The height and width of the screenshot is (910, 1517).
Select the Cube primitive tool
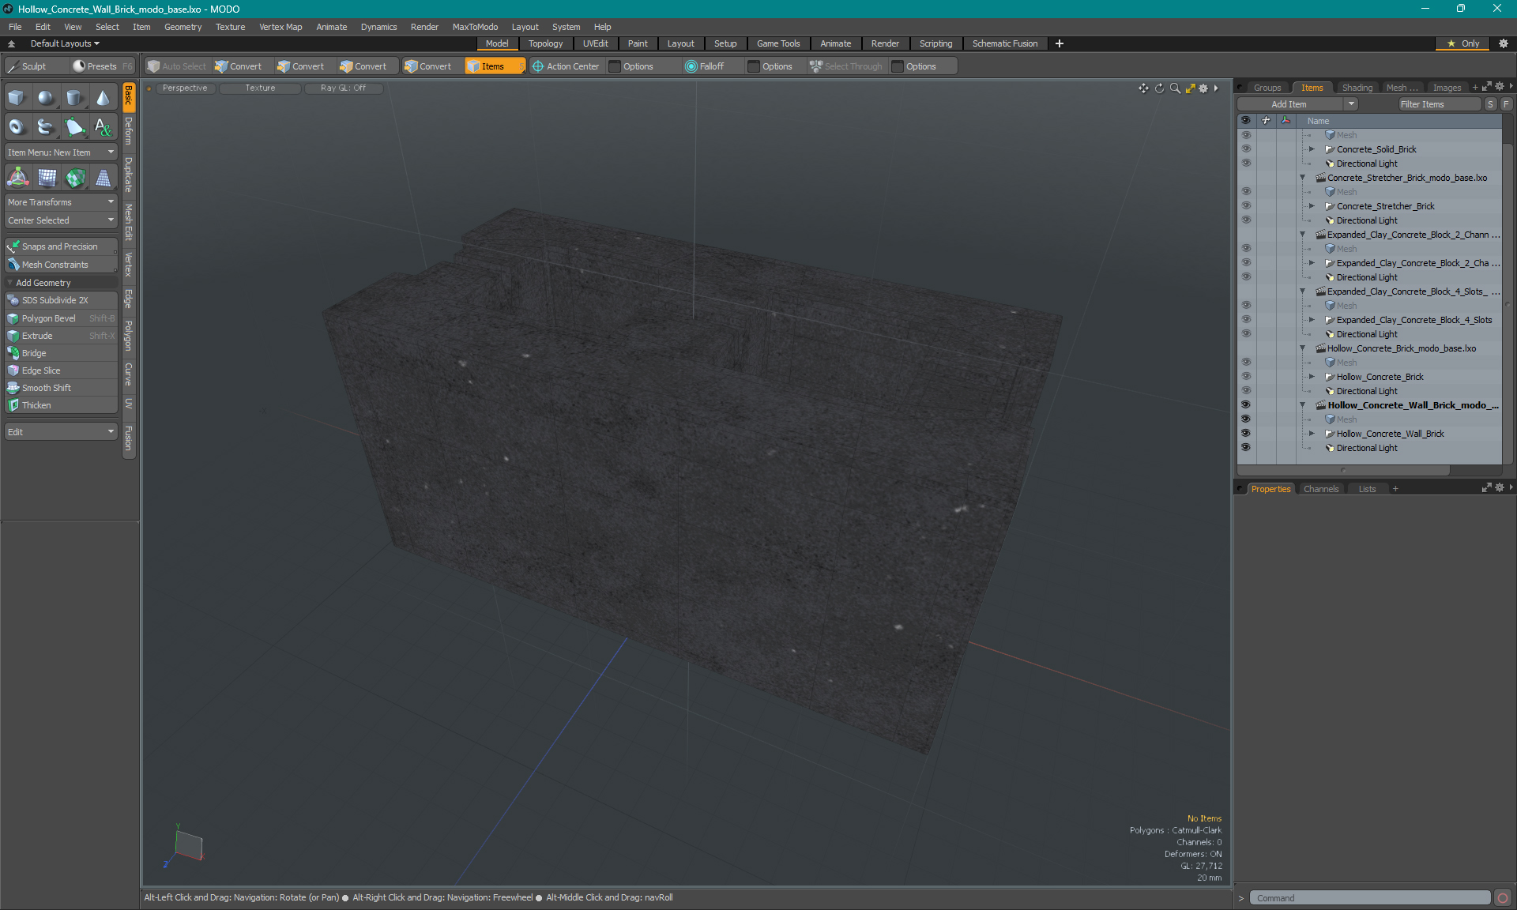(17, 98)
